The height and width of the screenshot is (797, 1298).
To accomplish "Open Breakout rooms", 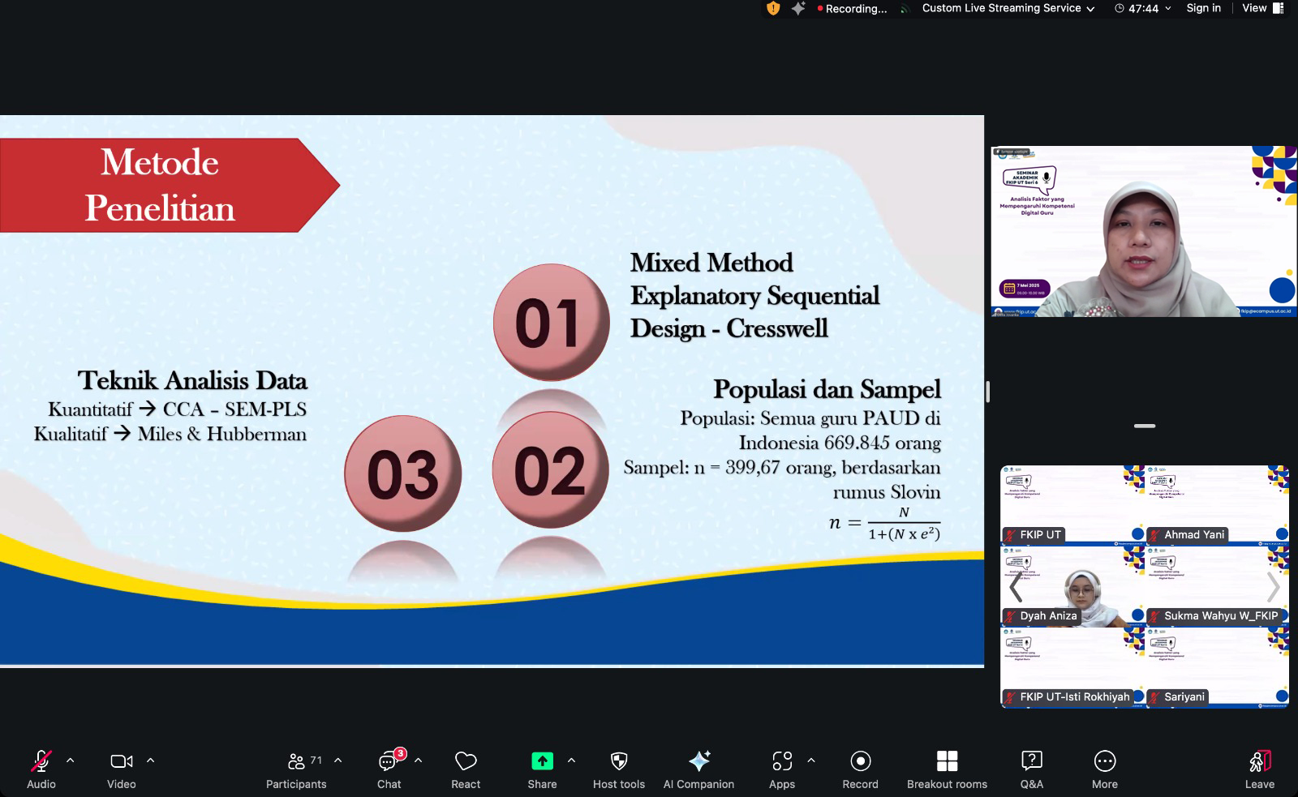I will click(x=947, y=768).
